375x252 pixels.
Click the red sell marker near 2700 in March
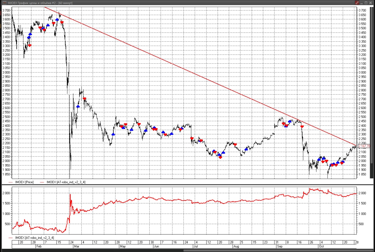[x=84, y=99]
